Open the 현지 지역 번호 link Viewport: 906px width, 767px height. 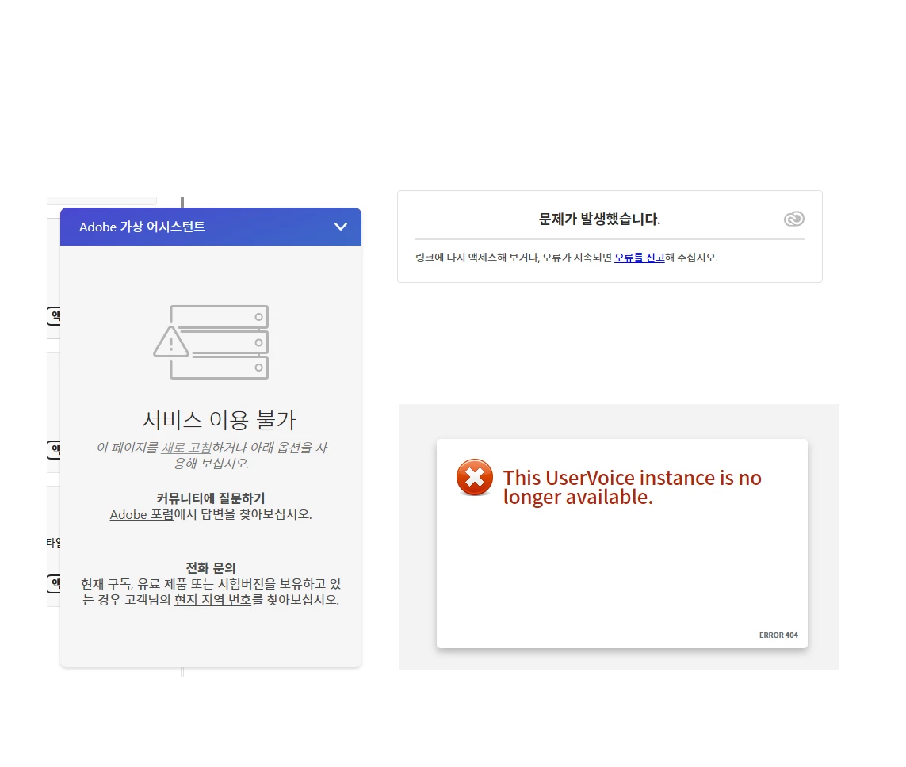click(213, 600)
